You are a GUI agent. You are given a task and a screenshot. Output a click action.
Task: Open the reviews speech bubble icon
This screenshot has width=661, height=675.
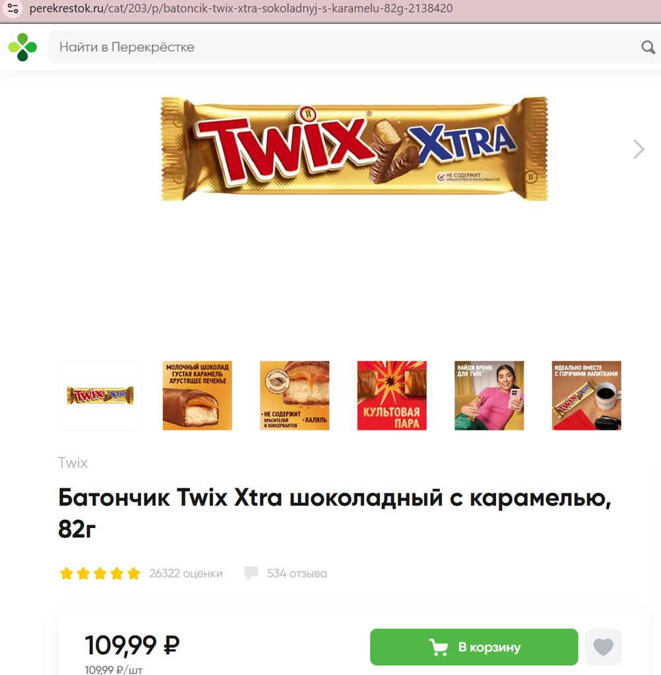(x=251, y=573)
